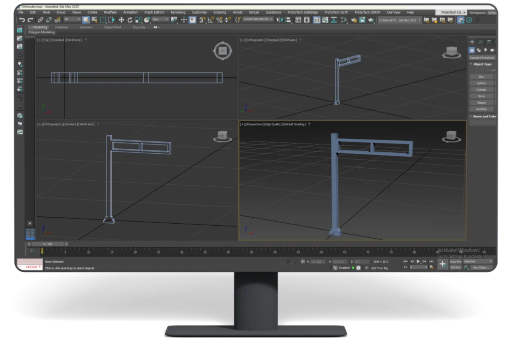Activate the 3D Snaps toggle icon

[202, 20]
